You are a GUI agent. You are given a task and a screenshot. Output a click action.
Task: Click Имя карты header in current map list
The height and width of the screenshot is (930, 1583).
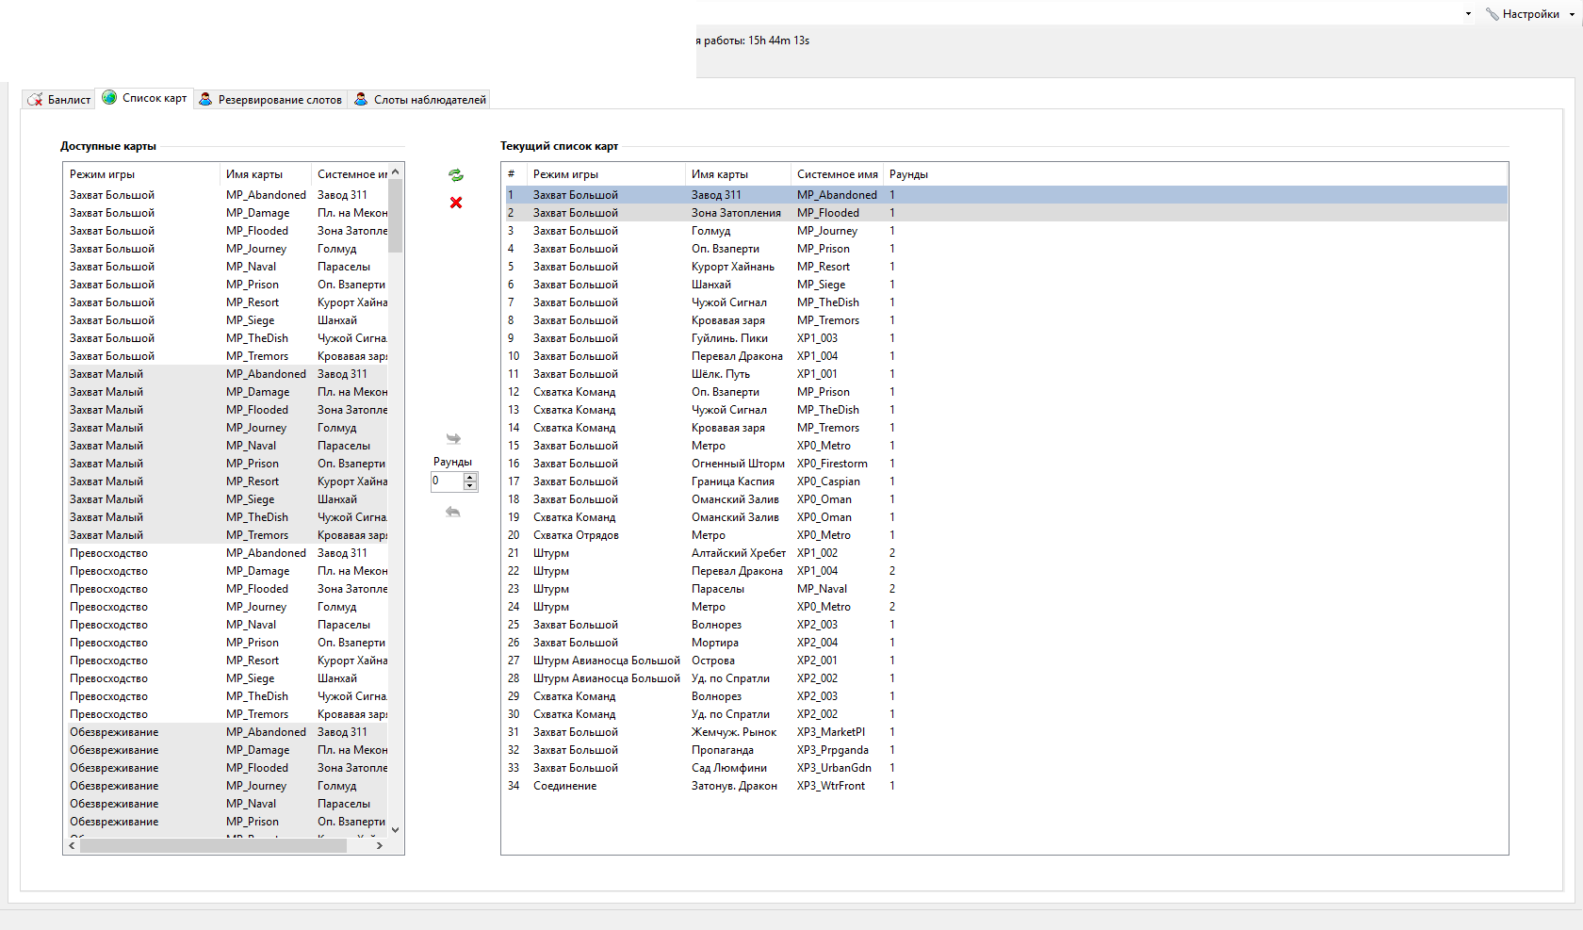(x=738, y=174)
